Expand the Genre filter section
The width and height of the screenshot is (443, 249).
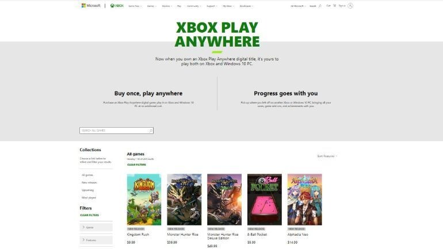(x=96, y=227)
